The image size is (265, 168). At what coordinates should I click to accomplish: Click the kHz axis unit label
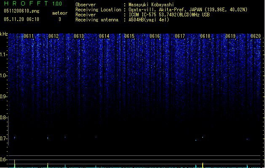coord(4,34)
